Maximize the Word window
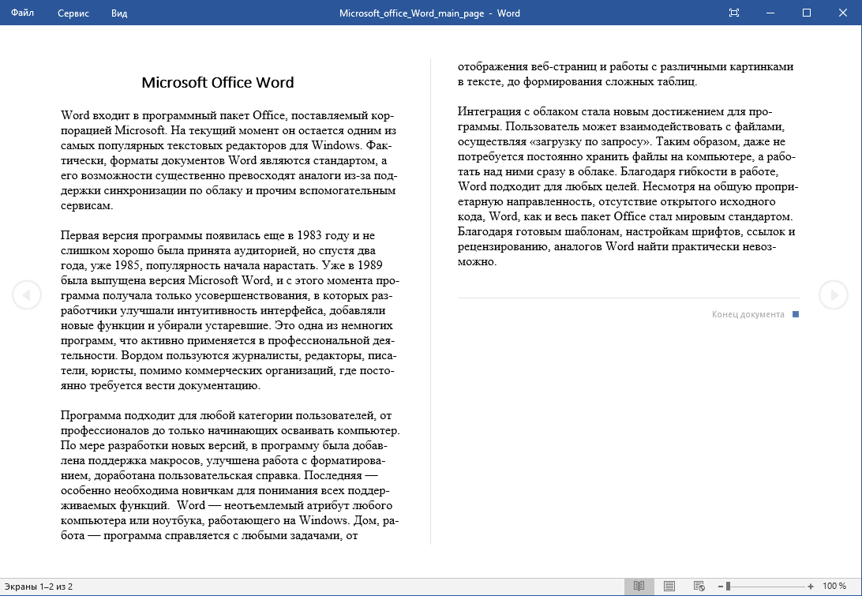 click(x=807, y=13)
